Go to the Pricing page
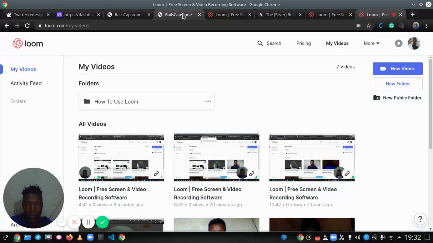433x243 pixels. pyautogui.click(x=303, y=43)
